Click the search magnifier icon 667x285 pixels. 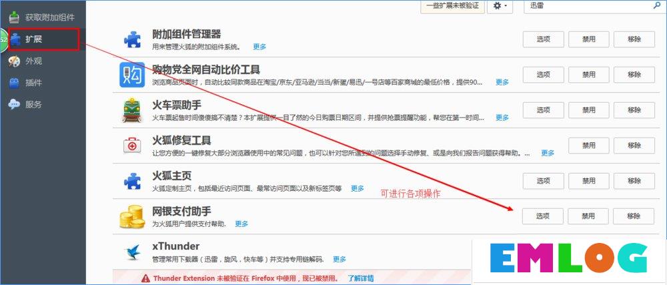657,6
